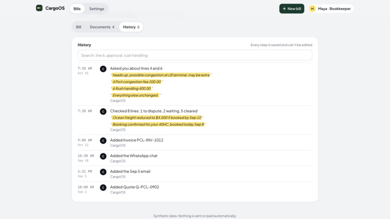Viewport: 390px width, 219px height.
Task: Click the 9:00 AM Oct 12 timestamp
Action: coord(85,142)
